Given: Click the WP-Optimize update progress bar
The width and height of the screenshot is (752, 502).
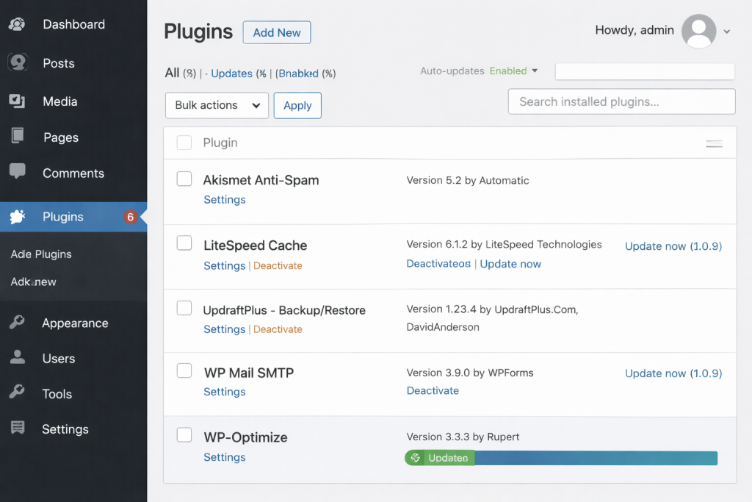Looking at the screenshot, I should (561, 458).
